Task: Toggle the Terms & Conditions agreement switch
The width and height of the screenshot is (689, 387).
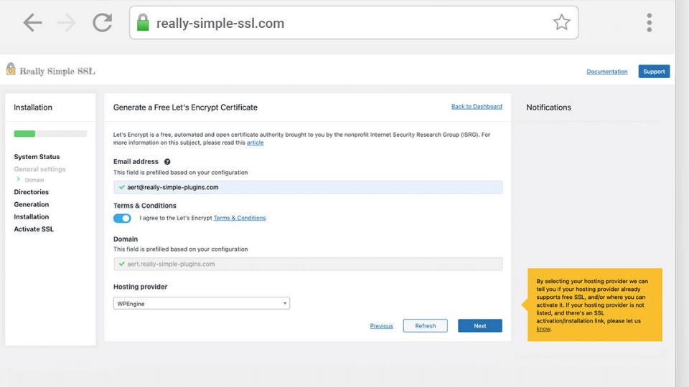Action: (x=122, y=218)
